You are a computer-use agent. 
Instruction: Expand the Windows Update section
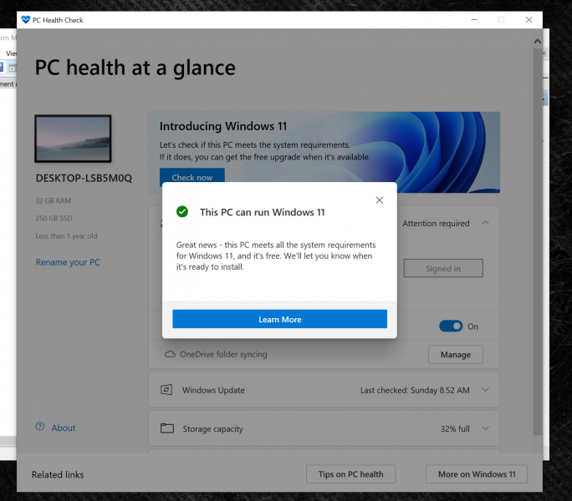486,390
